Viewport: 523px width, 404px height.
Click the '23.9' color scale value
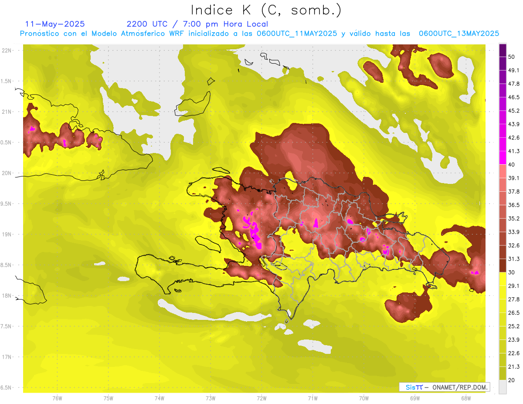514,340
